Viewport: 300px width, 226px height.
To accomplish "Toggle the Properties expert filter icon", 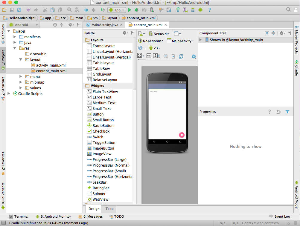I will coord(287,112).
